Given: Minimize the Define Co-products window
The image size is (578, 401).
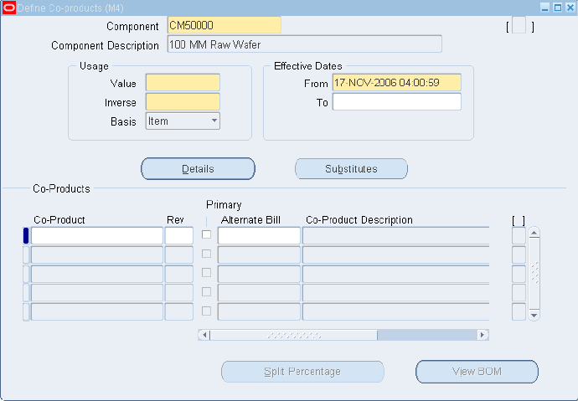Looking at the screenshot, I should [x=544, y=8].
